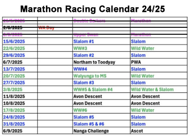Click the 6/9/2025 date cell
This screenshot has height=137, width=190.
coord(12,131)
